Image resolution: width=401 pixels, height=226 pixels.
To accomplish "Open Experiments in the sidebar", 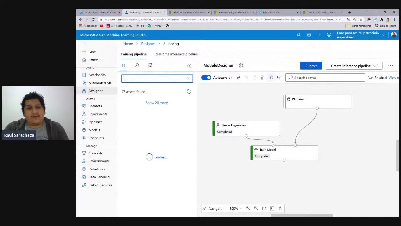I will coord(98,114).
